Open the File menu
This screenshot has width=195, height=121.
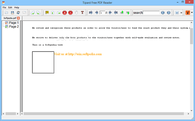point(4,7)
